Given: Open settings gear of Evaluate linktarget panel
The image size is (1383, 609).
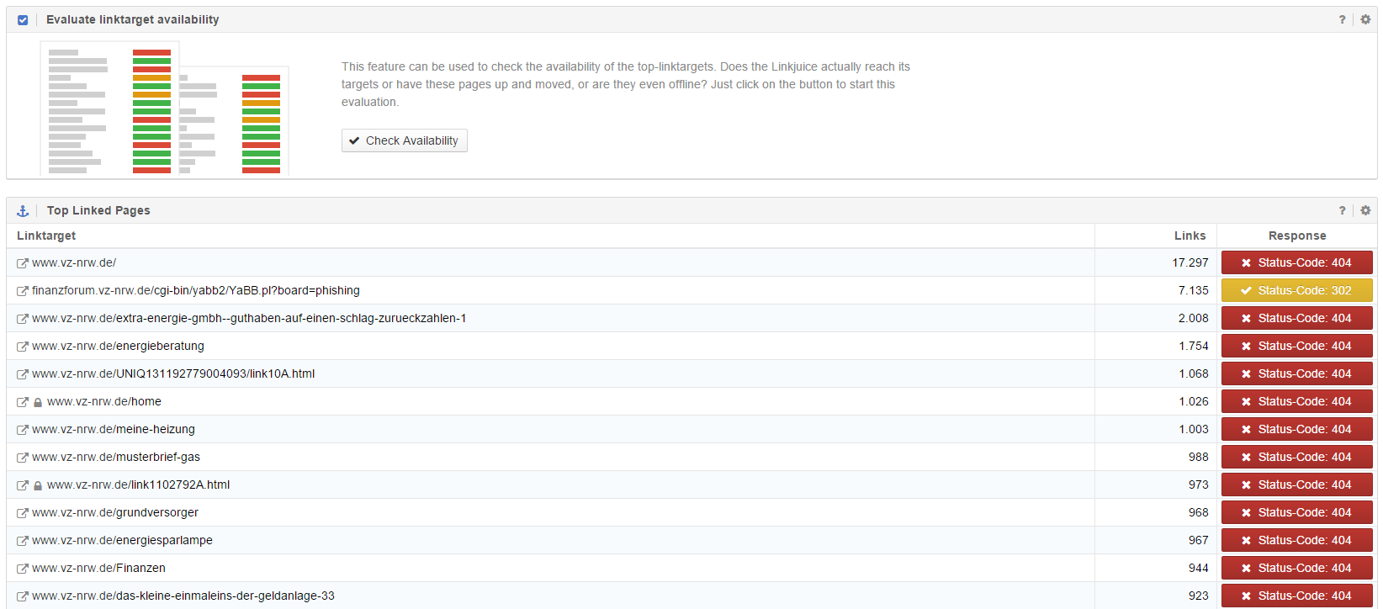Looking at the screenshot, I should pyautogui.click(x=1365, y=19).
